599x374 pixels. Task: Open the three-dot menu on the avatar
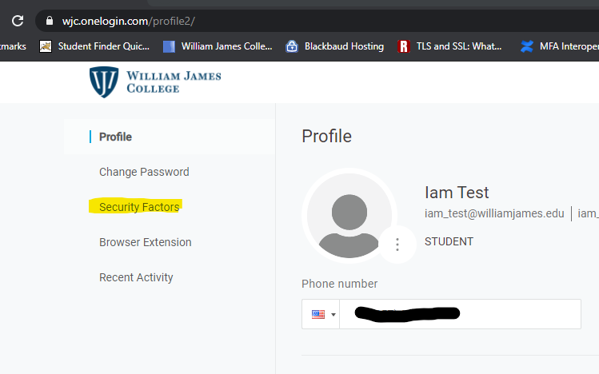[397, 245]
